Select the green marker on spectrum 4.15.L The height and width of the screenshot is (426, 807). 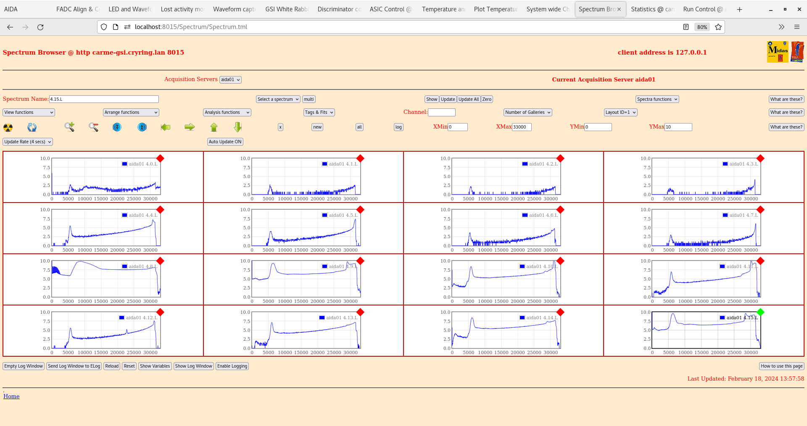pos(760,312)
